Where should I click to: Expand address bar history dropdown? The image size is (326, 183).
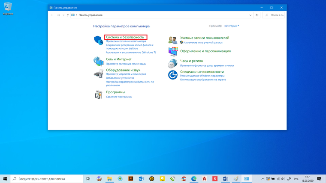(251, 15)
